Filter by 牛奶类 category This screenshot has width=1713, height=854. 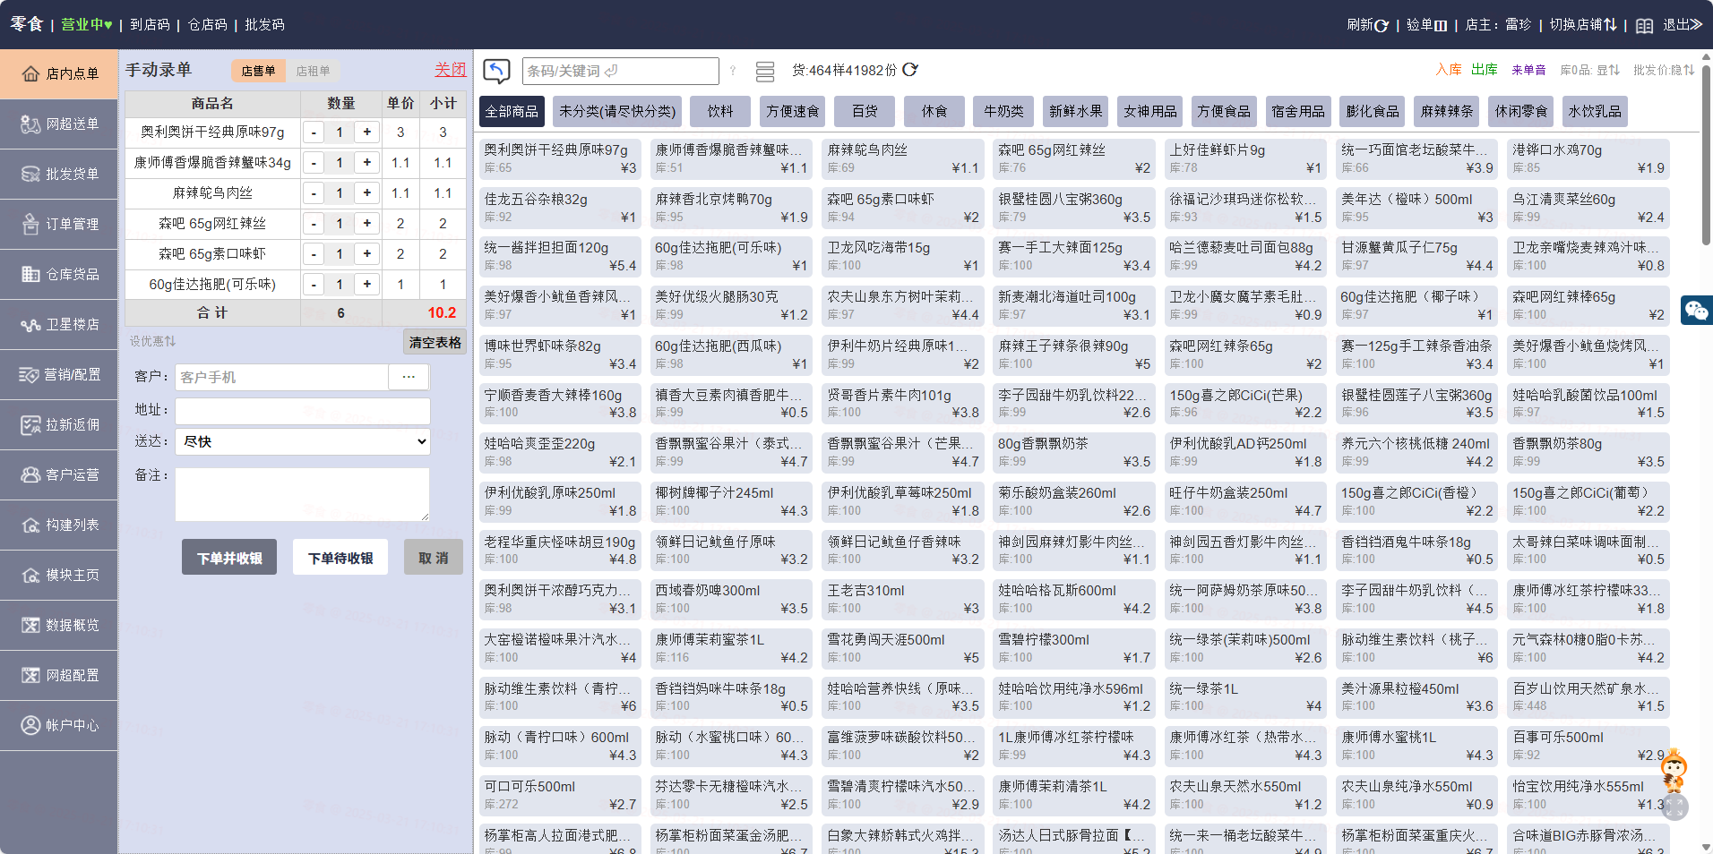1003,111
